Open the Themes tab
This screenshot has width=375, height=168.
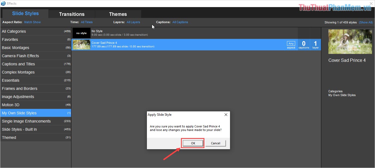click(x=118, y=14)
